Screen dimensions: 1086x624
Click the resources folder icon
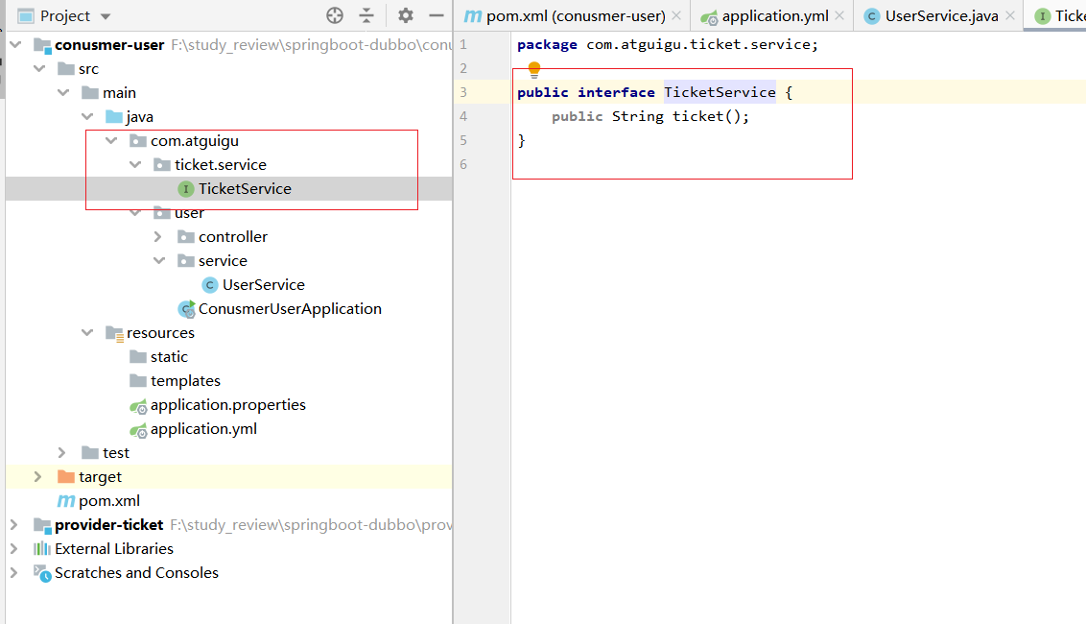[x=114, y=333]
